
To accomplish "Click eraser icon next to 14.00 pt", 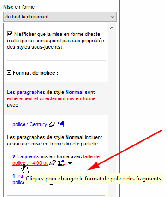I will [53, 163].
